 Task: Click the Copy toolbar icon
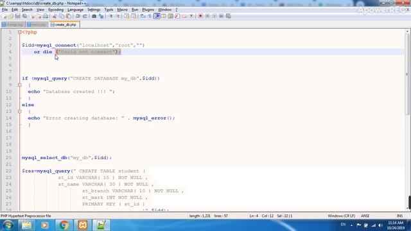[x=62, y=16]
